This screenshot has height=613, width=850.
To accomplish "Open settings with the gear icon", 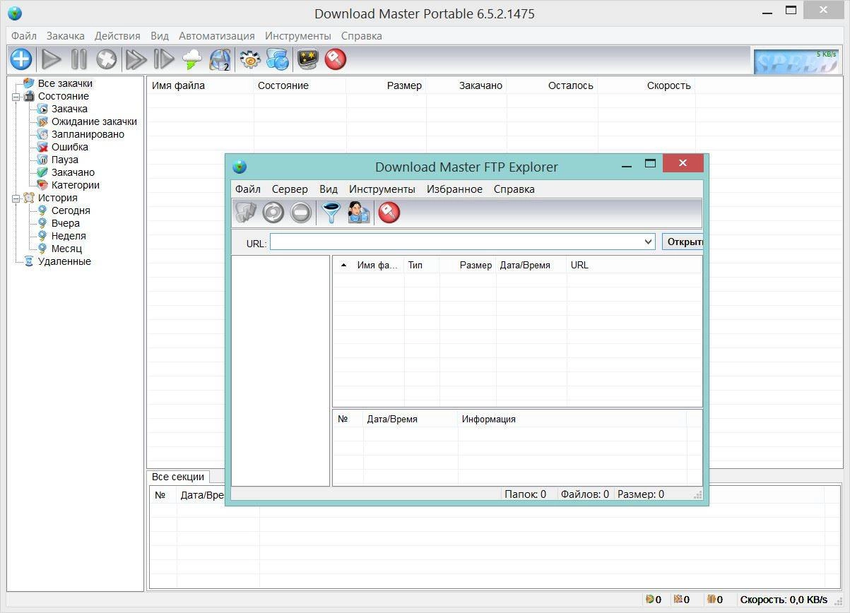I will 249,59.
